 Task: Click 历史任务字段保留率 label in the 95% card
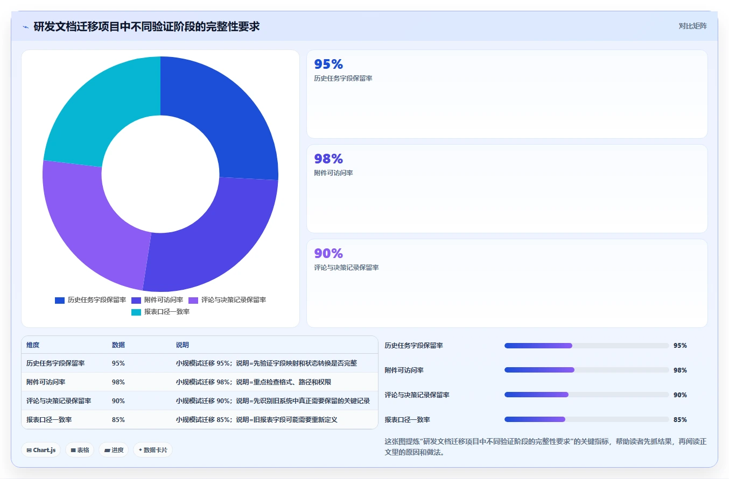point(343,78)
